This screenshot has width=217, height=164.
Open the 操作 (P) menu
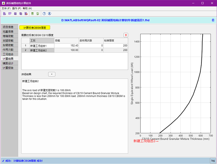tap(17, 8)
